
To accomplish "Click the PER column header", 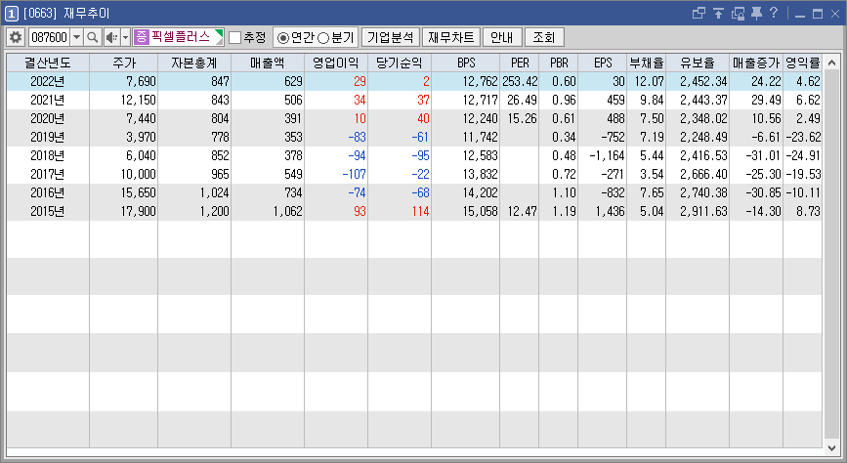I will tap(520, 63).
